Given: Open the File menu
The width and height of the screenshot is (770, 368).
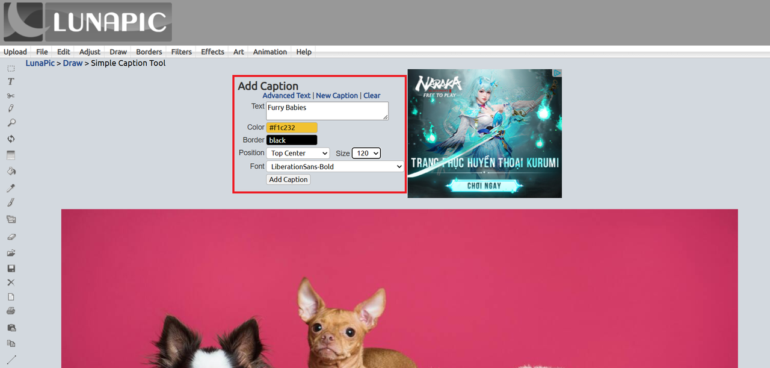Looking at the screenshot, I should click(x=42, y=52).
